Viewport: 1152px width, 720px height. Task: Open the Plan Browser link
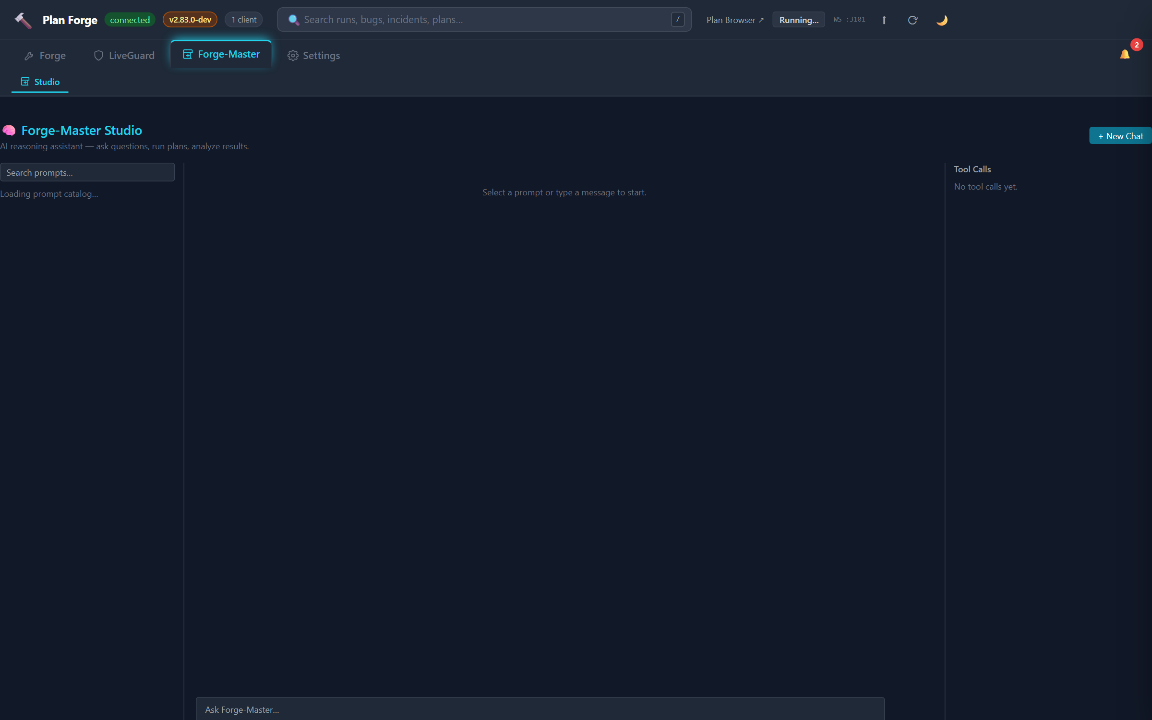click(735, 20)
